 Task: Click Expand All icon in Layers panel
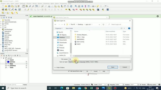pyautogui.click(x=15, y=55)
